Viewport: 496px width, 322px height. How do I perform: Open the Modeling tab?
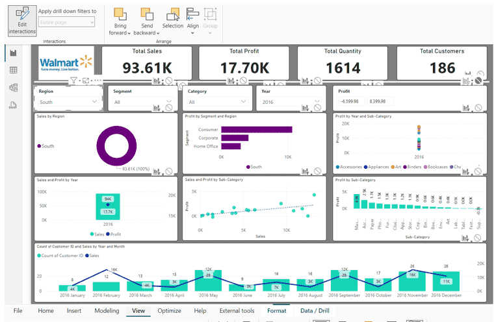[107, 310]
